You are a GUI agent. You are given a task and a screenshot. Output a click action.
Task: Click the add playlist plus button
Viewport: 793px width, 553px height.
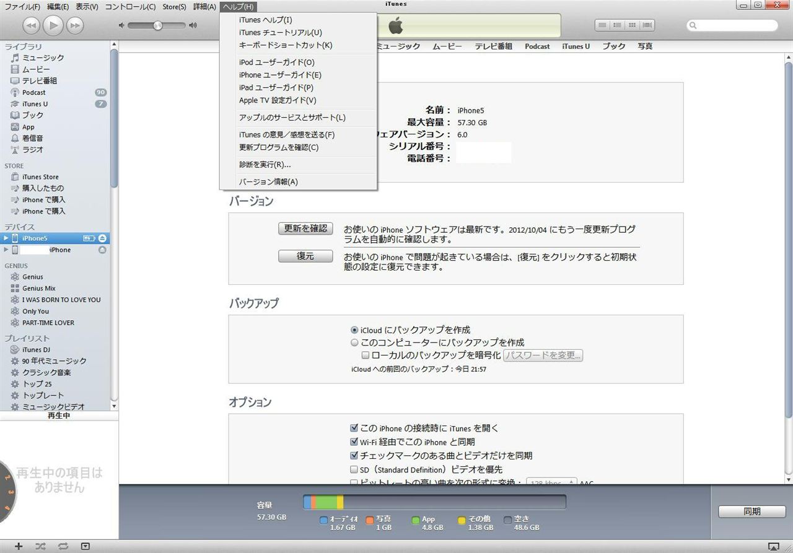tap(19, 546)
